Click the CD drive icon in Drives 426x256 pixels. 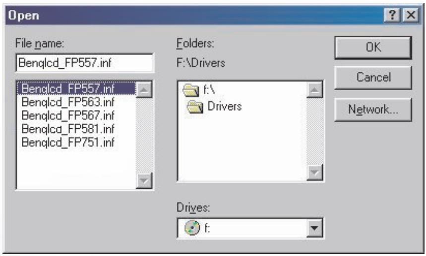tap(192, 228)
